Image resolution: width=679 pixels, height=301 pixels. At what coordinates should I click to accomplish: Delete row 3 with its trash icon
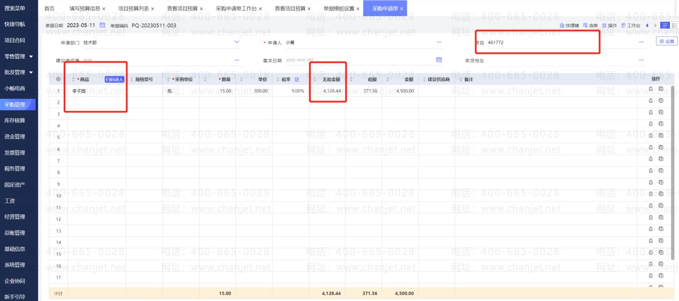click(x=651, y=112)
